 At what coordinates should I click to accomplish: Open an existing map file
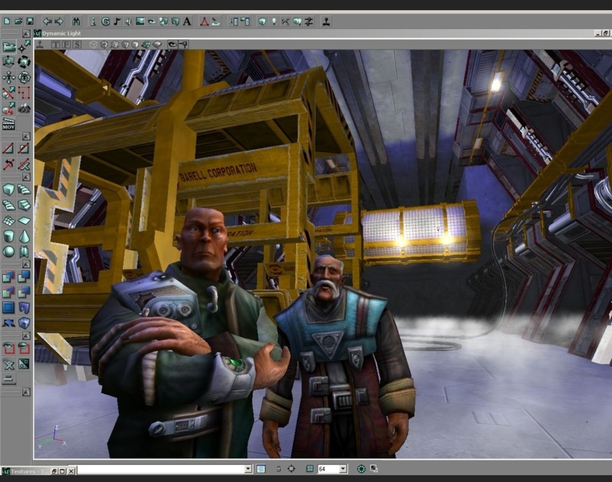(18, 21)
